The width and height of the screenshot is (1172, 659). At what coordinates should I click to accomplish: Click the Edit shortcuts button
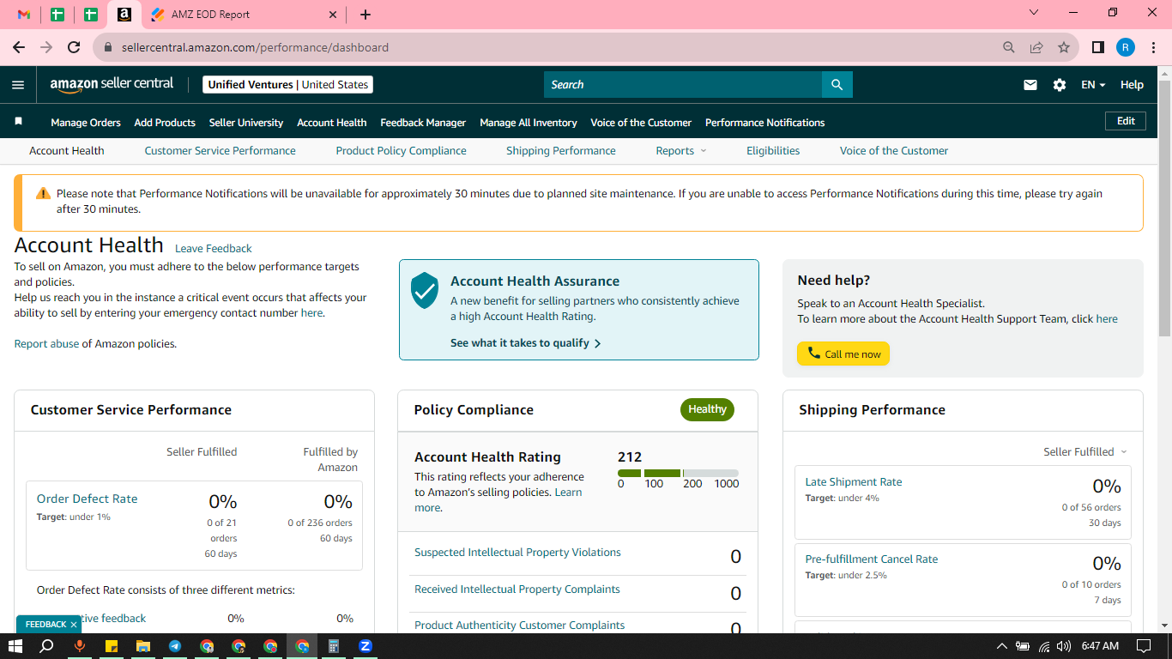(x=1126, y=121)
